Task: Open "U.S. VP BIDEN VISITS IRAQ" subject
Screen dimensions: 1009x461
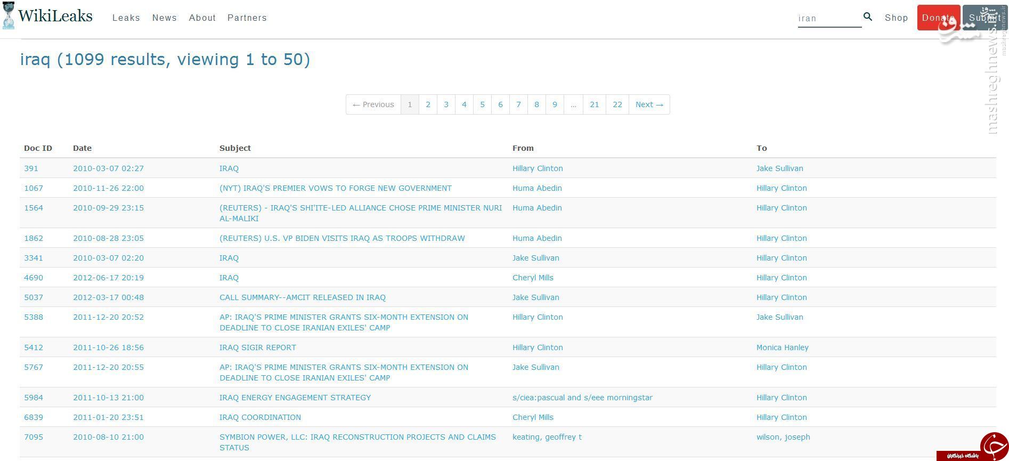Action: pyautogui.click(x=342, y=238)
